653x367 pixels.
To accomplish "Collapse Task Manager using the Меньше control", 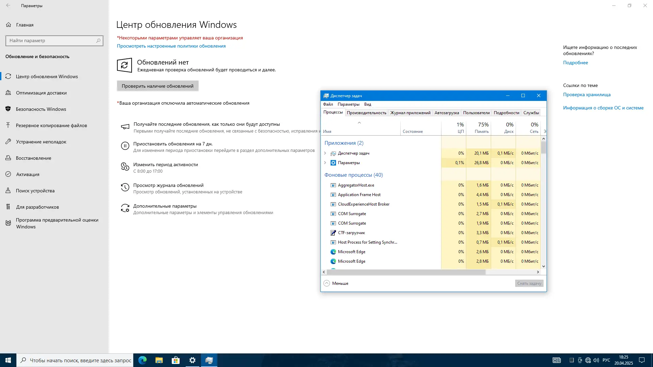I will click(336, 283).
